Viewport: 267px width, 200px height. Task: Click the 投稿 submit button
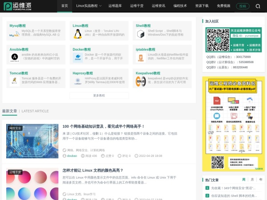(242, 6)
